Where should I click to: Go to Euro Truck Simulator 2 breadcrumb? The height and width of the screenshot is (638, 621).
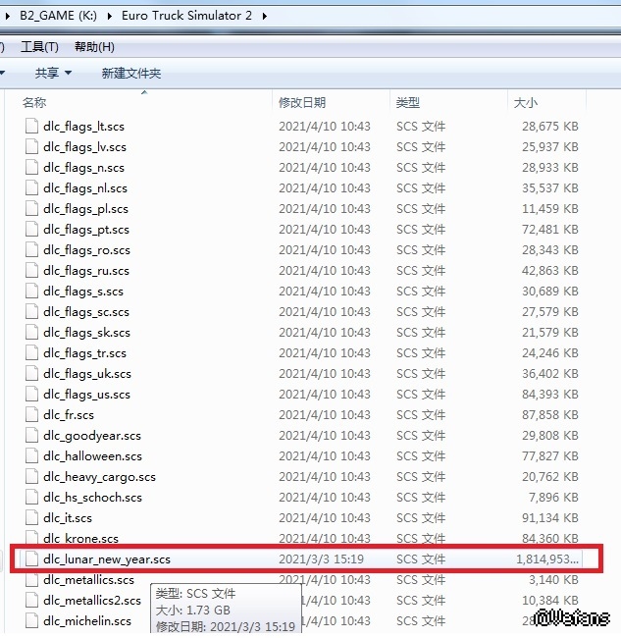186,16
